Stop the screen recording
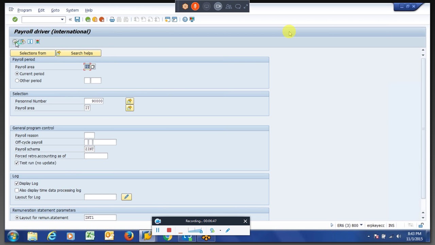 169,230
